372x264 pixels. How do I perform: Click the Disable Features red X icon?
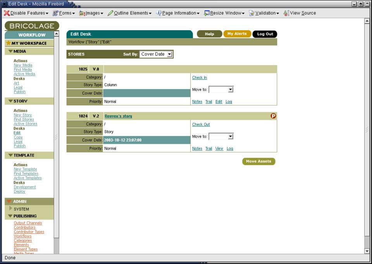tap(7, 13)
